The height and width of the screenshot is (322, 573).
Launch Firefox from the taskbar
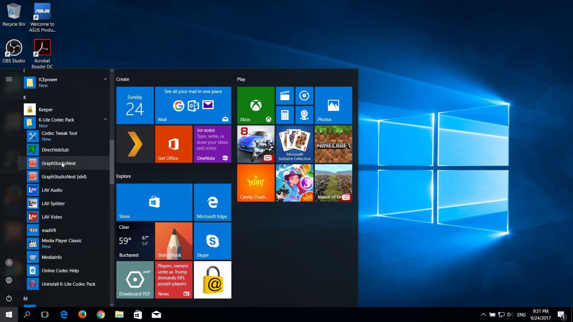tap(82, 315)
